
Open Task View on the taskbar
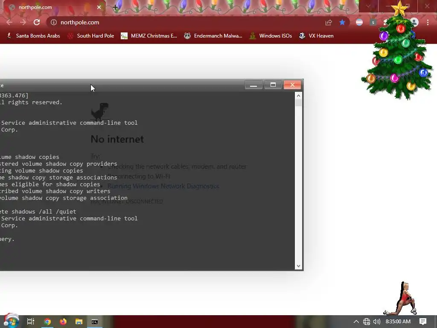click(31, 322)
